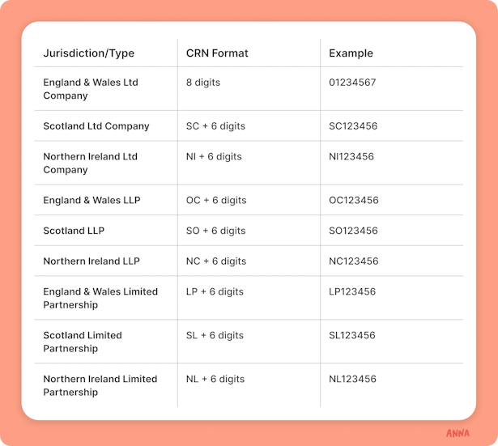Click the Northern Ireland LLP label
Image resolution: width=498 pixels, height=446 pixels.
tap(92, 261)
